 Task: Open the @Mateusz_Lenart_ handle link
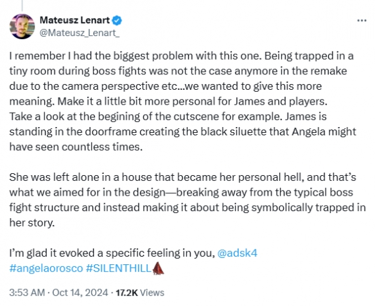tap(80, 33)
